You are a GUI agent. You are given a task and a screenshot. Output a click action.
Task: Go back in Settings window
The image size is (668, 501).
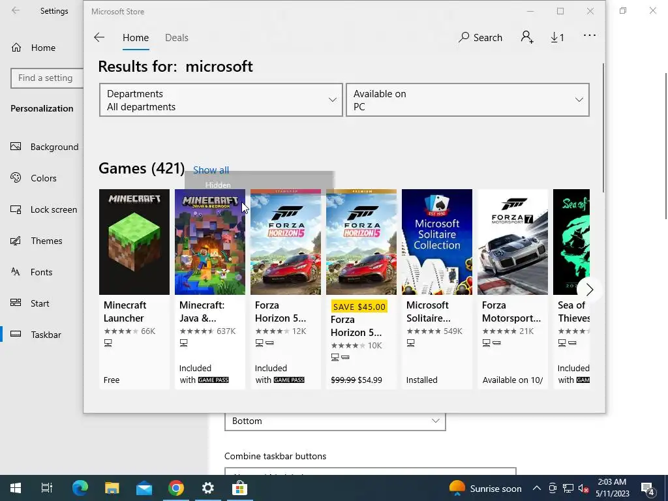click(x=16, y=10)
